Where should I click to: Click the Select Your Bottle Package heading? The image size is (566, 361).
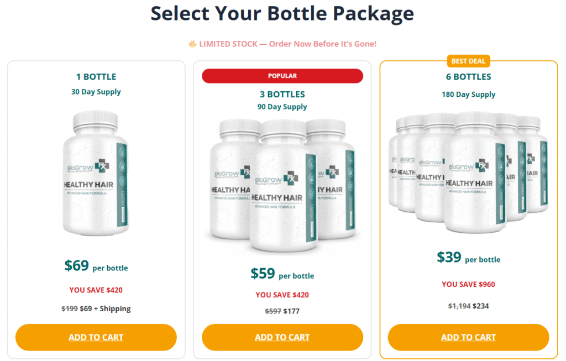point(282,13)
